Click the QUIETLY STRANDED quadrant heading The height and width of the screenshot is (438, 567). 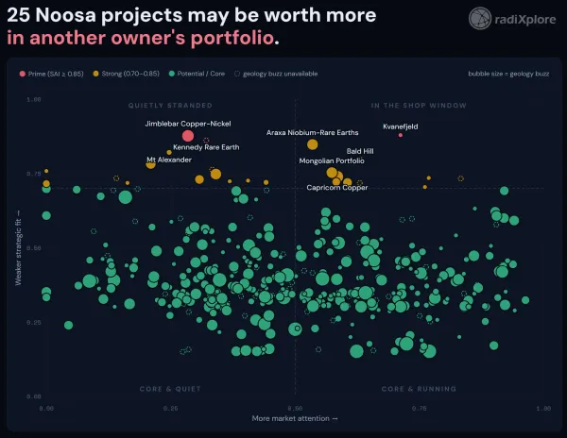tap(170, 106)
